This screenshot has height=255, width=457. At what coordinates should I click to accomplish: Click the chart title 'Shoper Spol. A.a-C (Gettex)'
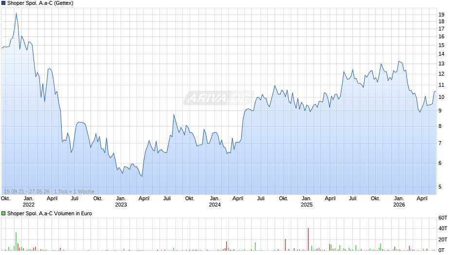click(40, 3)
